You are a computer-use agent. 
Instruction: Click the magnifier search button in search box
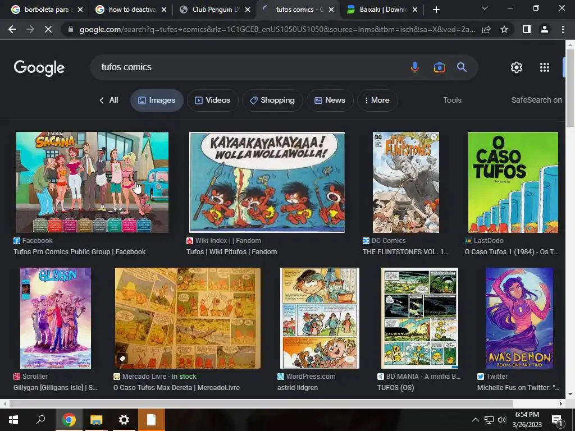click(462, 67)
